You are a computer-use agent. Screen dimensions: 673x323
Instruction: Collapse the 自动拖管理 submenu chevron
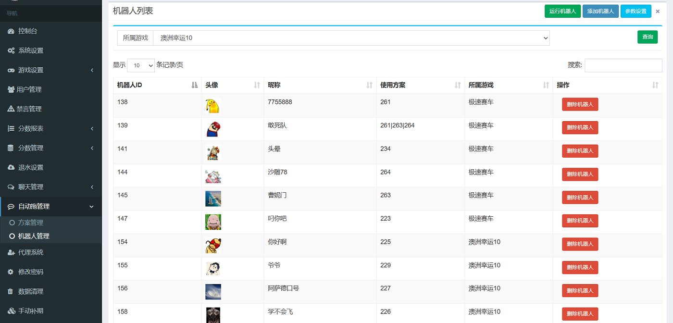click(92, 207)
